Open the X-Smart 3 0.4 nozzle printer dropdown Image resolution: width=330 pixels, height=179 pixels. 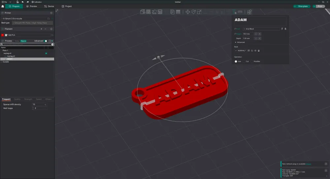pyautogui.click(x=24, y=18)
